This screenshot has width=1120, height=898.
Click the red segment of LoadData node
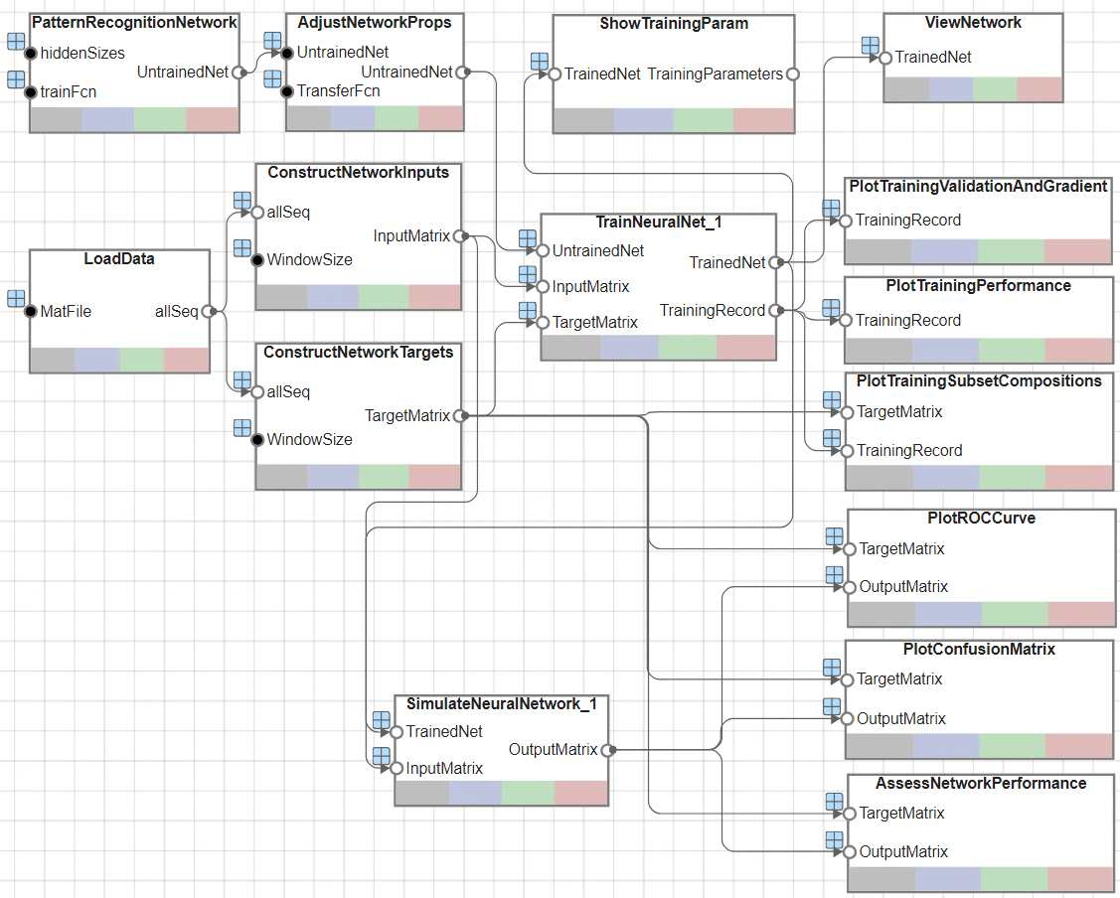pos(187,361)
